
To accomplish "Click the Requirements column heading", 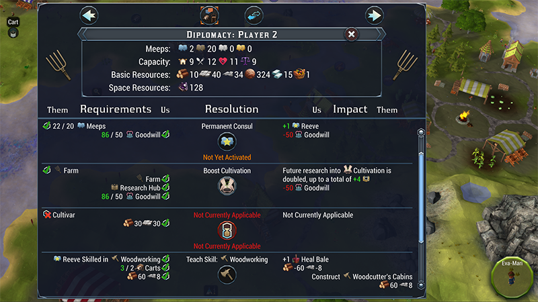I will (x=116, y=109).
